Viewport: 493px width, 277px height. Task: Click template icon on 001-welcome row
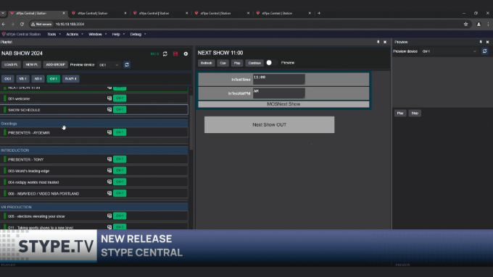(109, 98)
